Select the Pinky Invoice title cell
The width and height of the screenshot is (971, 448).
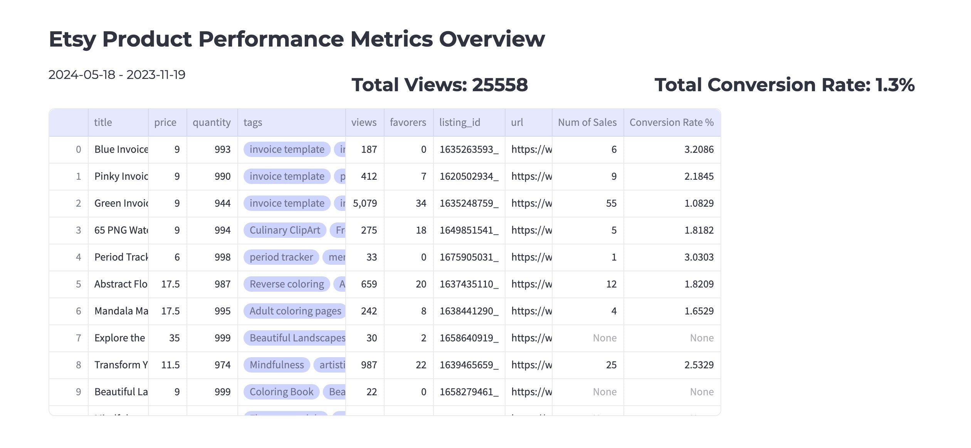pos(118,177)
